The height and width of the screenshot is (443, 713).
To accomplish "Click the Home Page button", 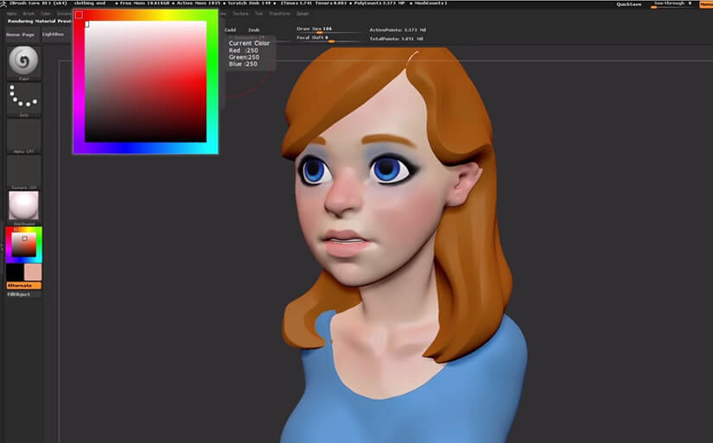I will (21, 35).
